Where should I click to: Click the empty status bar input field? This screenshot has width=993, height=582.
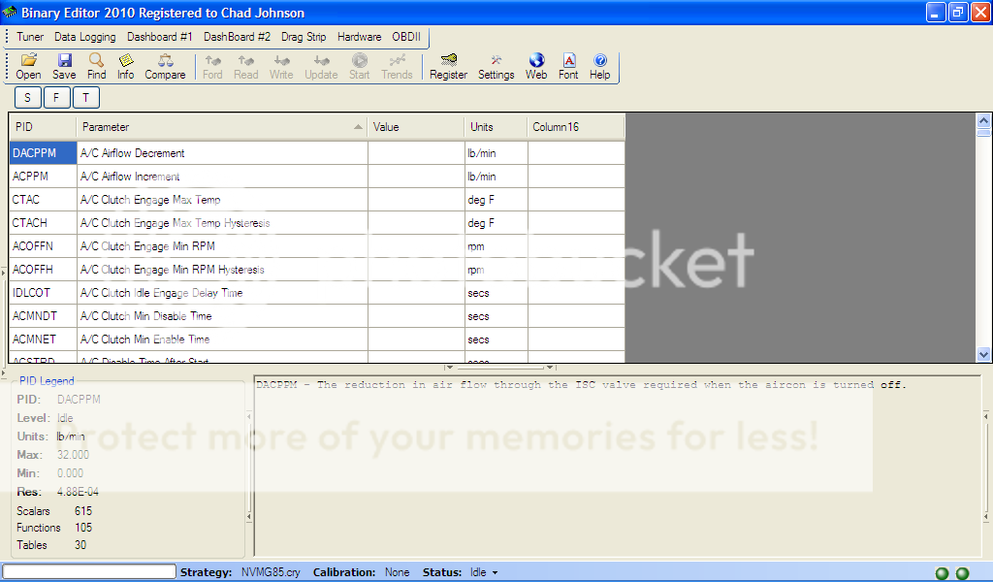pos(89,571)
